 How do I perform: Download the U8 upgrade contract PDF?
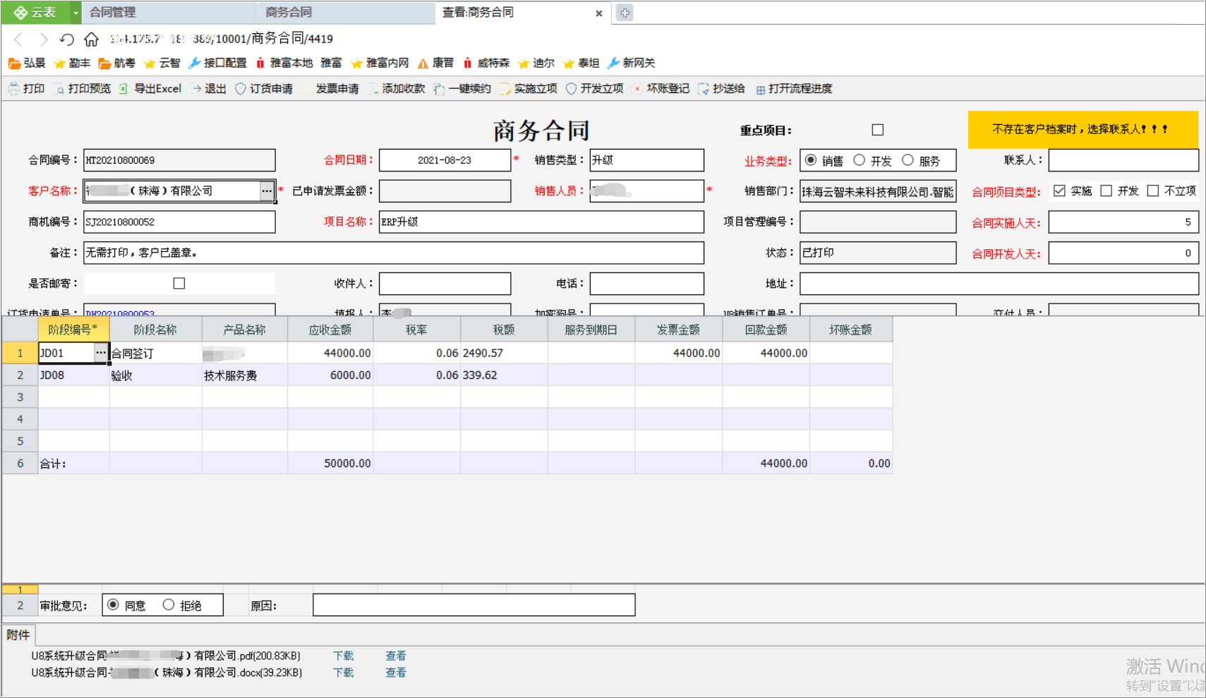click(343, 656)
